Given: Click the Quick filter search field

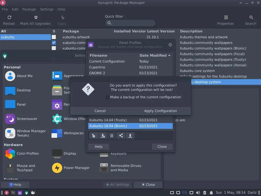Looking at the screenshot, I should point(130,23).
